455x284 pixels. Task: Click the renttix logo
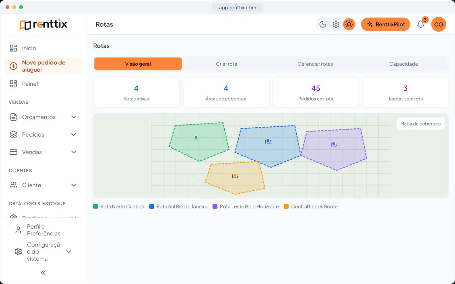(44, 24)
